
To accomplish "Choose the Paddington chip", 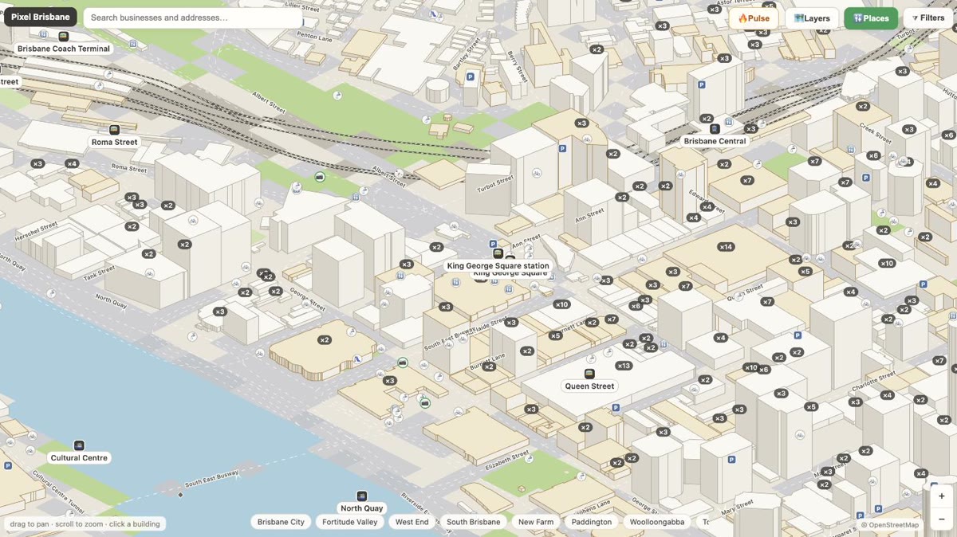I will 592,522.
